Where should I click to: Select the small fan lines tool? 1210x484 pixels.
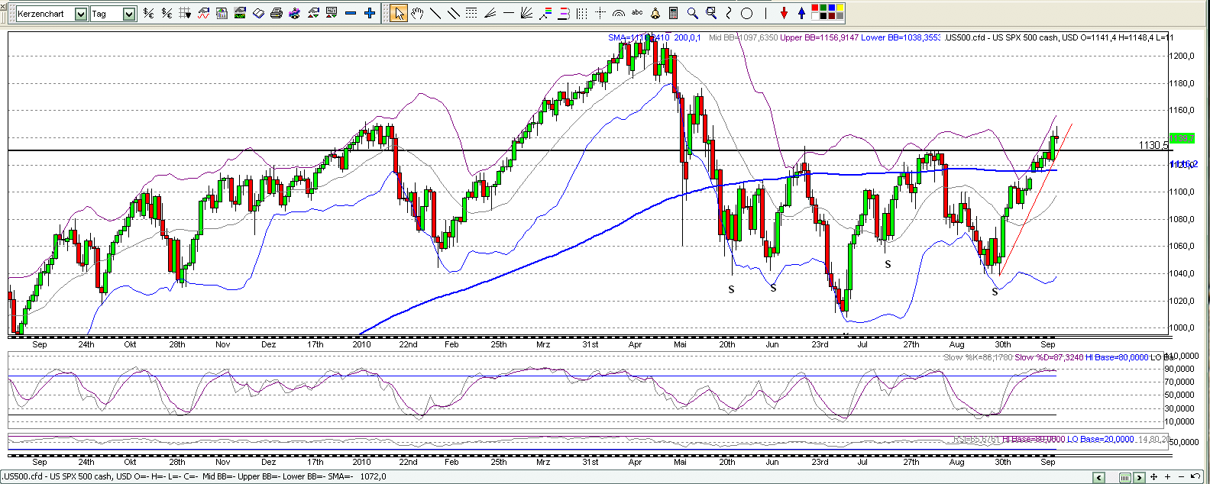490,13
